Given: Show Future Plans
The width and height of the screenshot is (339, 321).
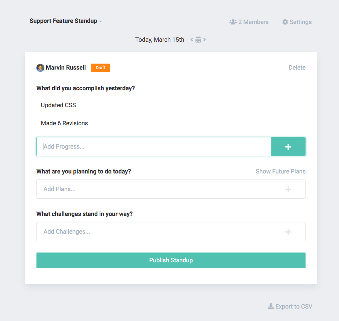Looking at the screenshot, I should (x=281, y=172).
